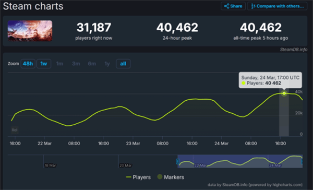The width and height of the screenshot is (313, 190).
Task: Click the 40k y-axis label
Action: (x=299, y=92)
